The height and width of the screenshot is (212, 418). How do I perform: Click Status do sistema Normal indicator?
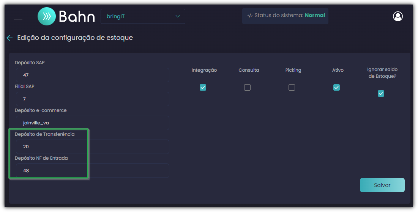click(285, 16)
